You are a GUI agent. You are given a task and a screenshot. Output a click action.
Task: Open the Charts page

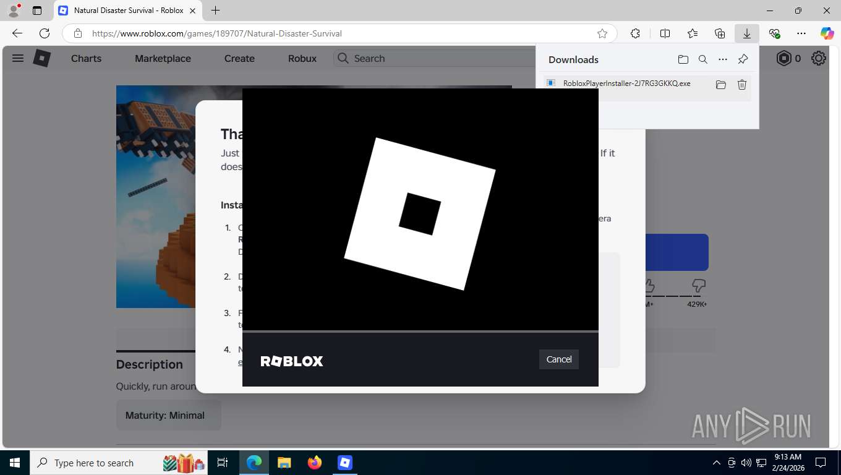tap(86, 58)
